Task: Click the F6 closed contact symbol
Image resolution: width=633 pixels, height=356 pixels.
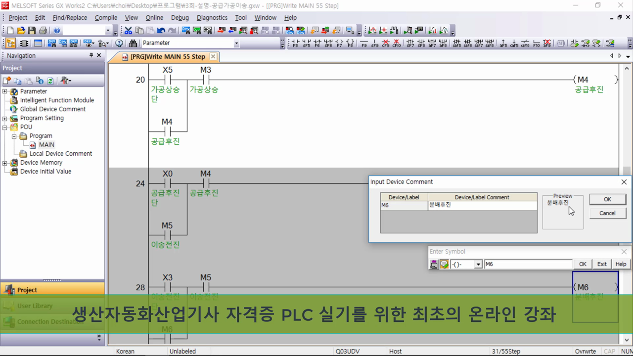Action: pos(317,43)
